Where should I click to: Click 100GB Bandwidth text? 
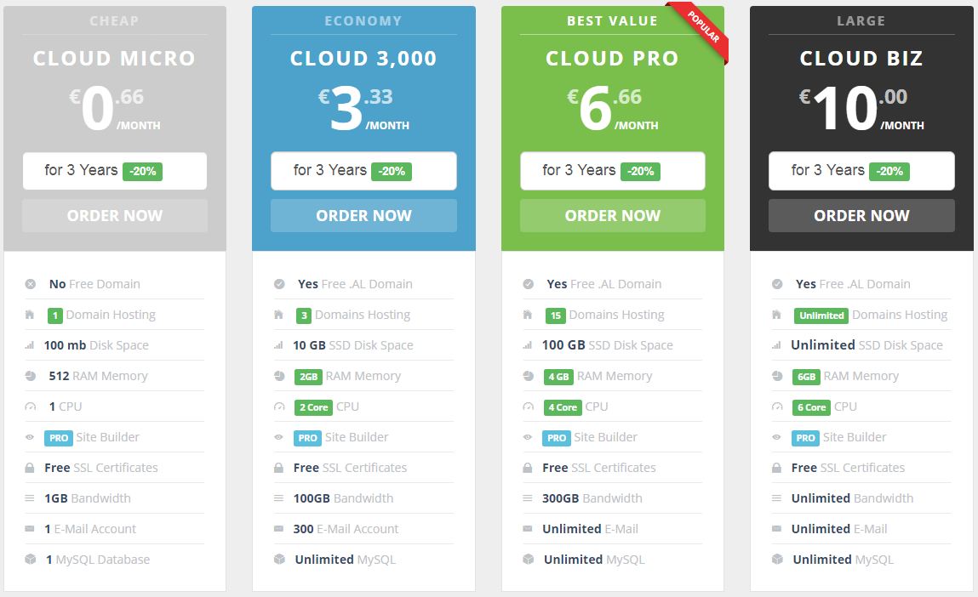pos(343,498)
